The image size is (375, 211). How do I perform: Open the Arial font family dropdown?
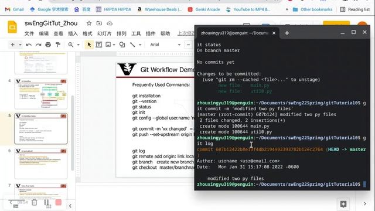pos(165,45)
